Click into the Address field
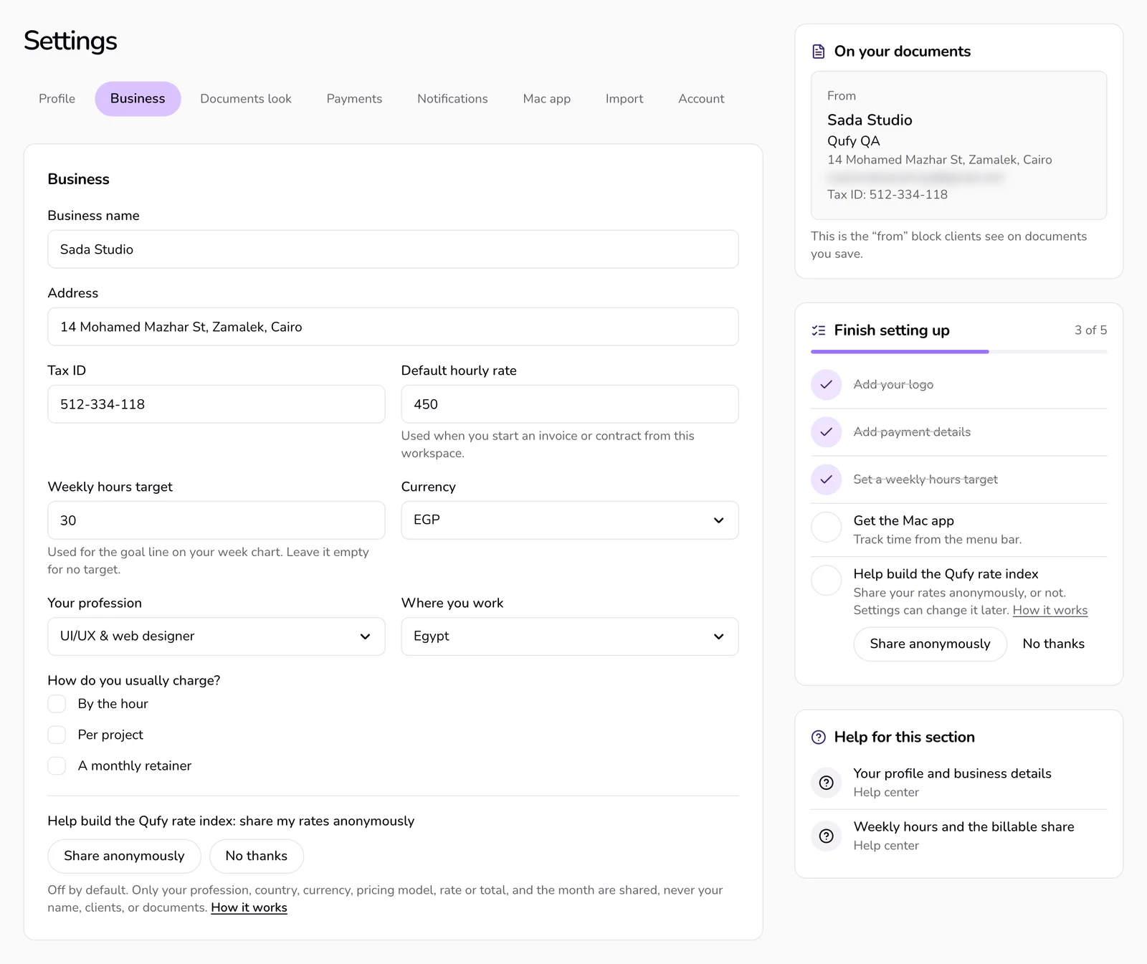1147x964 pixels. (x=393, y=327)
